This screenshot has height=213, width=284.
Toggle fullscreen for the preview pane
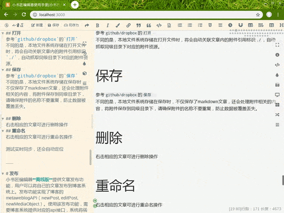pyautogui.click(x=277, y=45)
